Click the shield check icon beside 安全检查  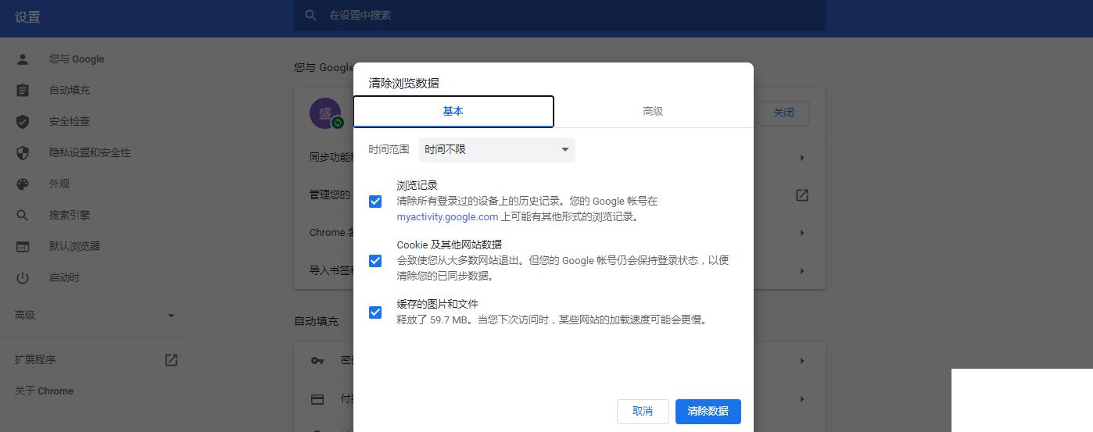click(x=23, y=122)
